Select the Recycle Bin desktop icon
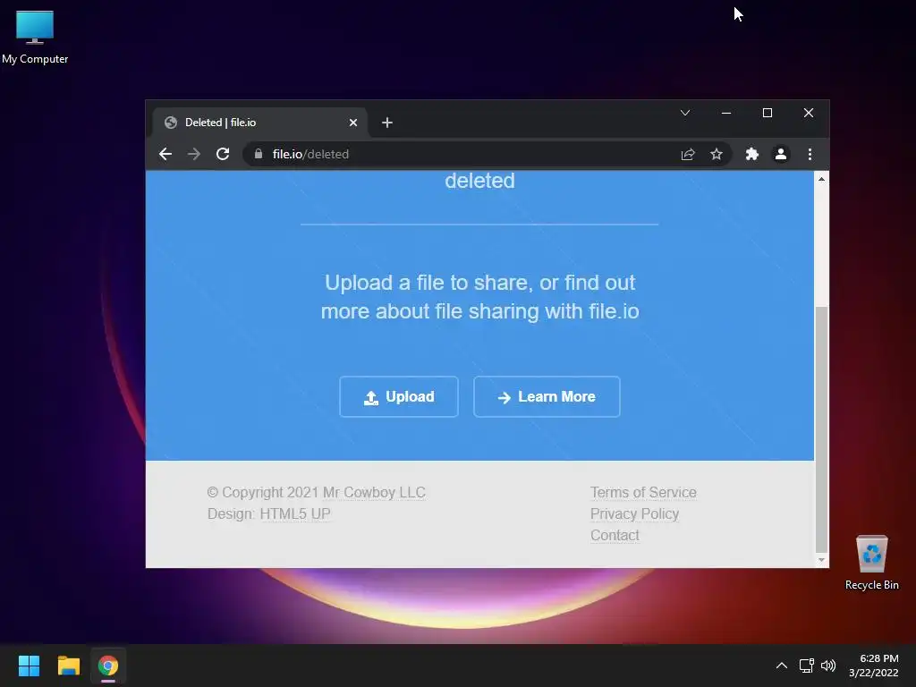916x687 pixels. click(871, 562)
